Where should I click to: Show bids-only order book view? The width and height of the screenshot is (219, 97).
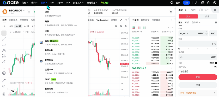coord(144,28)
